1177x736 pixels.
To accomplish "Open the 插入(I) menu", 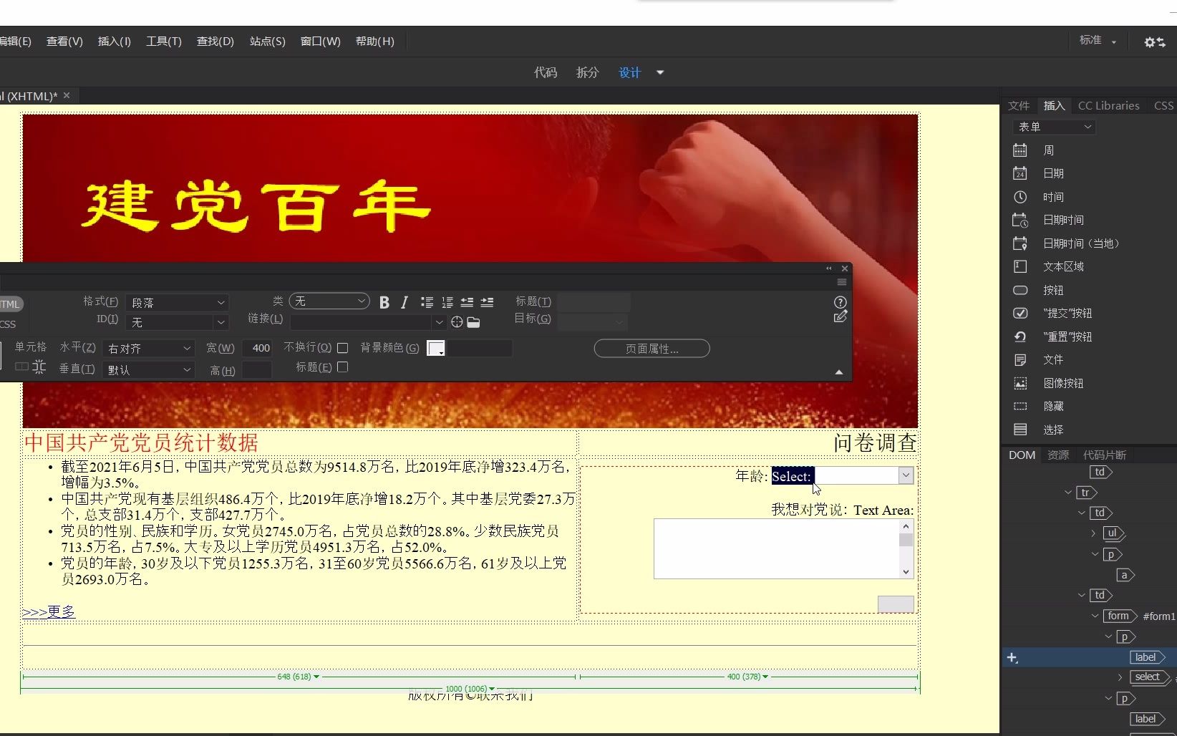I will 115,42.
